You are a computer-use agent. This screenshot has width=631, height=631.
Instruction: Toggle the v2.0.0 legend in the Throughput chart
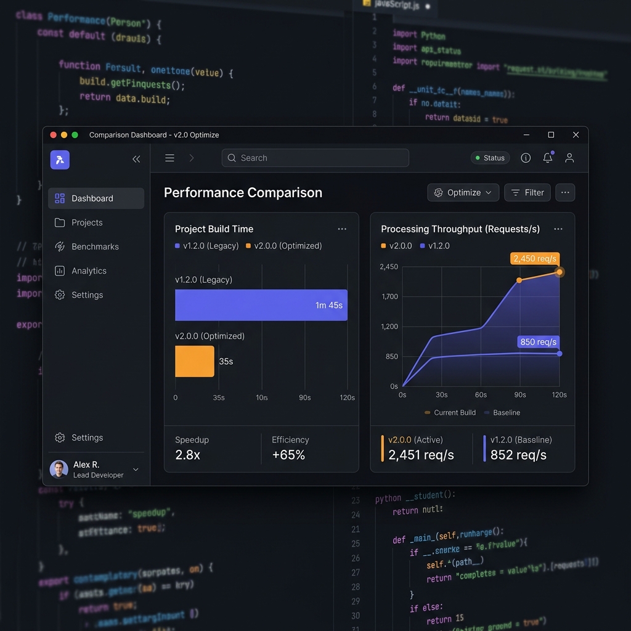pyautogui.click(x=396, y=246)
